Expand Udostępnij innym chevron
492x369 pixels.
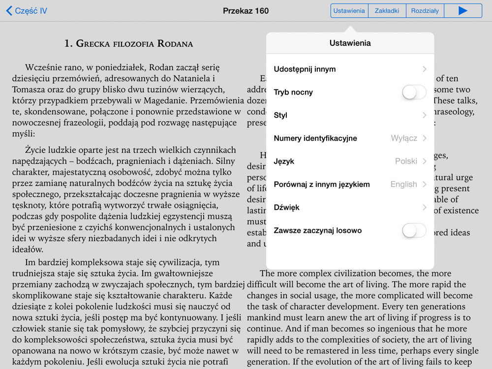(424, 69)
